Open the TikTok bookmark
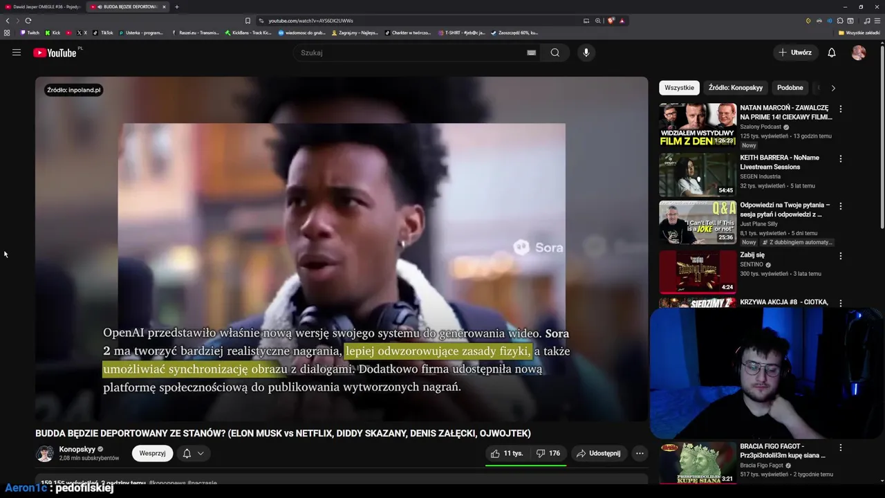885x498 pixels. pos(103,33)
